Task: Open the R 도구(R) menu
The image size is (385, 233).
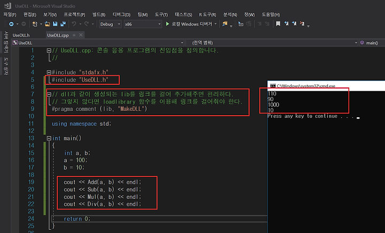Action: [207, 15]
